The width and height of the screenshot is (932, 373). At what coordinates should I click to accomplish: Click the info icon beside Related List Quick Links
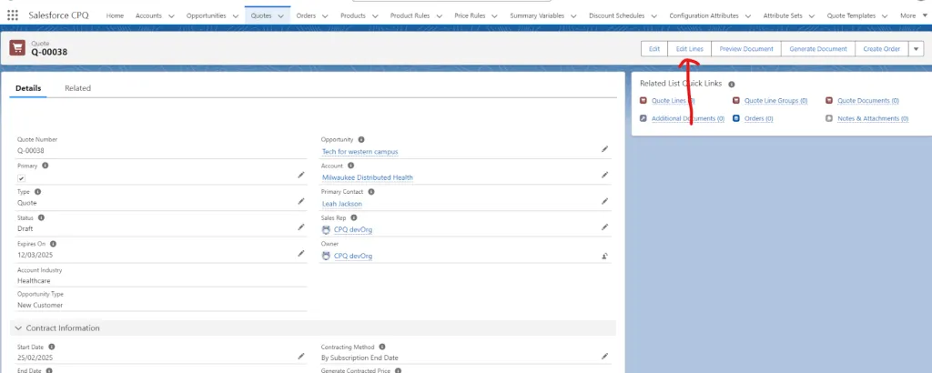coord(732,85)
